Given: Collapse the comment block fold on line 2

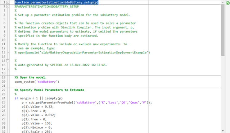Looking at the screenshot, I should click(8, 6).
